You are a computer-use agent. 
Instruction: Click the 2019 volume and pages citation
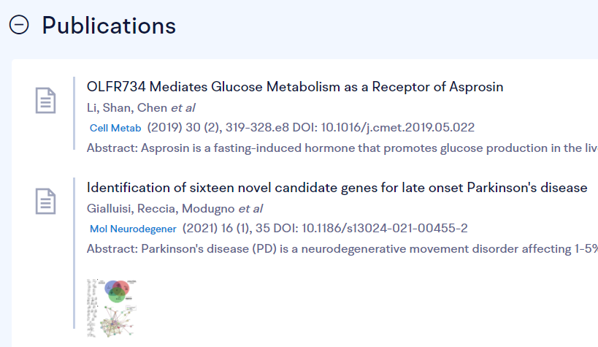[218, 128]
